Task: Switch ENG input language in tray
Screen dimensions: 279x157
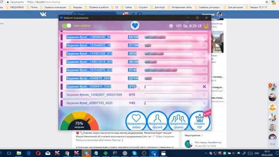Action: (x=257, y=153)
